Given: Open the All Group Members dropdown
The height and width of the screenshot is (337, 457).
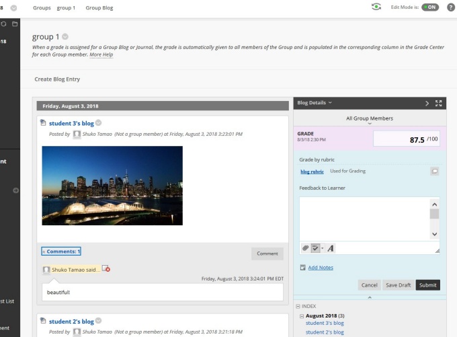Looking at the screenshot, I should pyautogui.click(x=370, y=119).
